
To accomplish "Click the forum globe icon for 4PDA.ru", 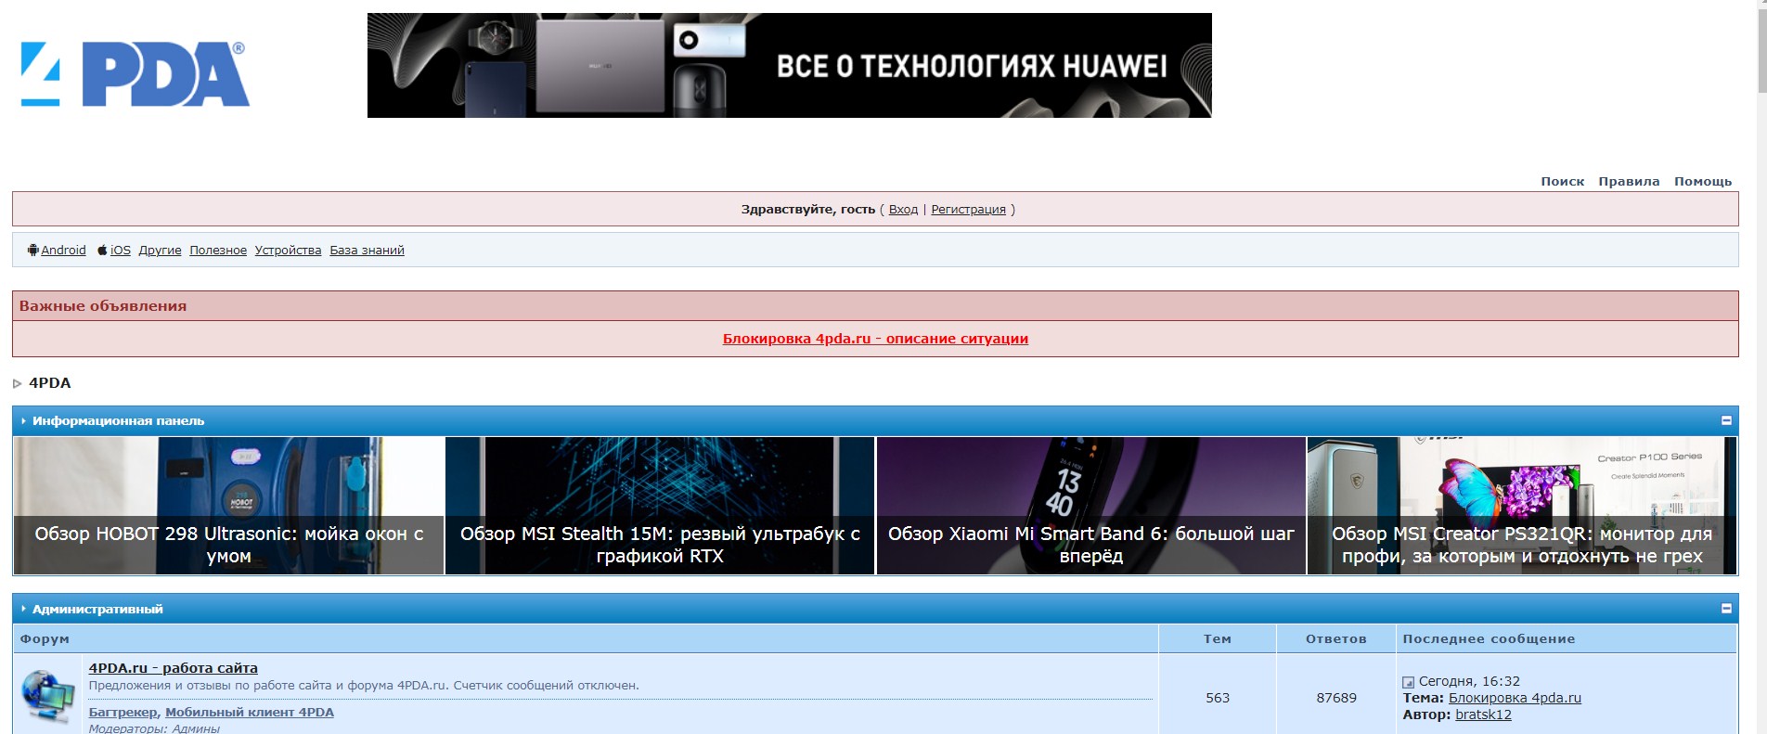I will (x=49, y=696).
